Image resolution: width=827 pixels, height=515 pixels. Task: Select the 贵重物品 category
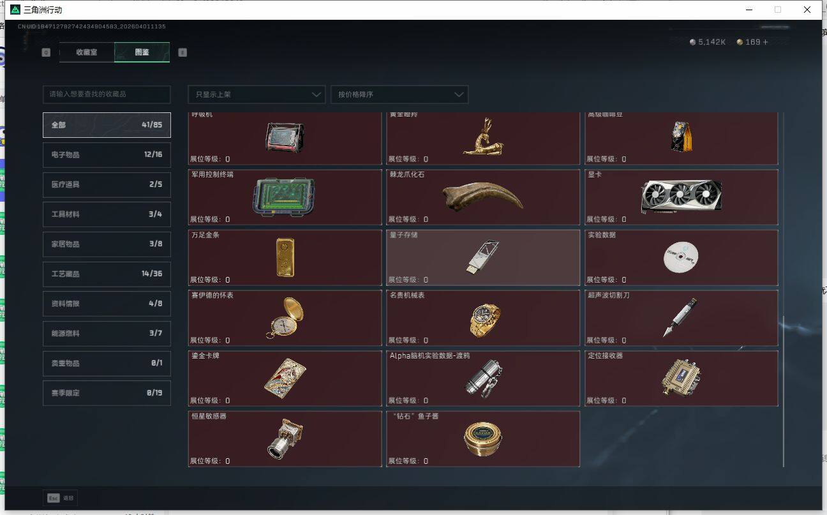click(x=107, y=363)
